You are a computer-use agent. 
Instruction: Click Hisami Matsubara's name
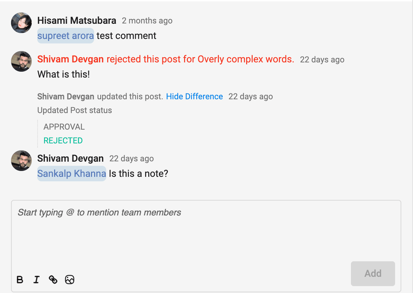coord(77,21)
